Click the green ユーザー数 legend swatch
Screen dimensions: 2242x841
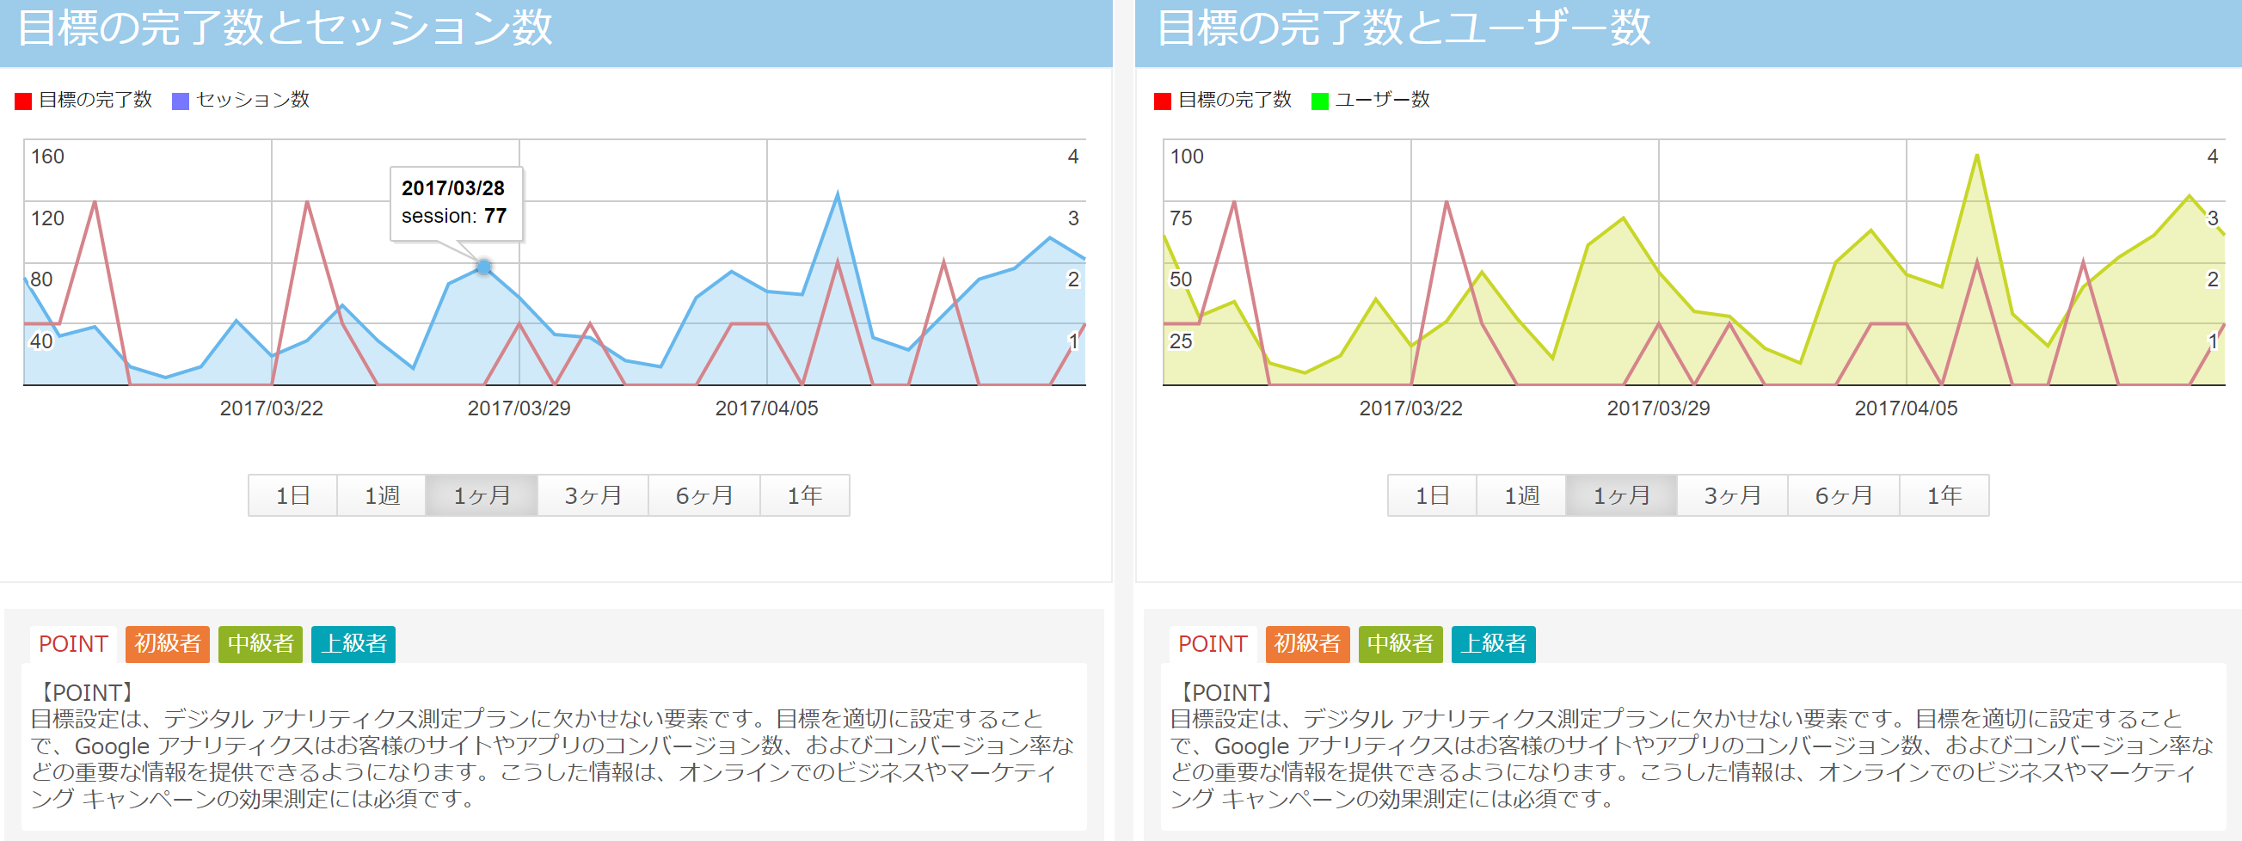[x=1319, y=101]
